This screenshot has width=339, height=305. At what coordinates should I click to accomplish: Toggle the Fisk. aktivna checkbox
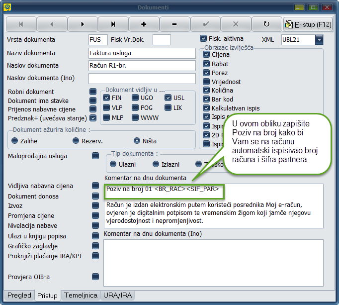click(x=203, y=38)
